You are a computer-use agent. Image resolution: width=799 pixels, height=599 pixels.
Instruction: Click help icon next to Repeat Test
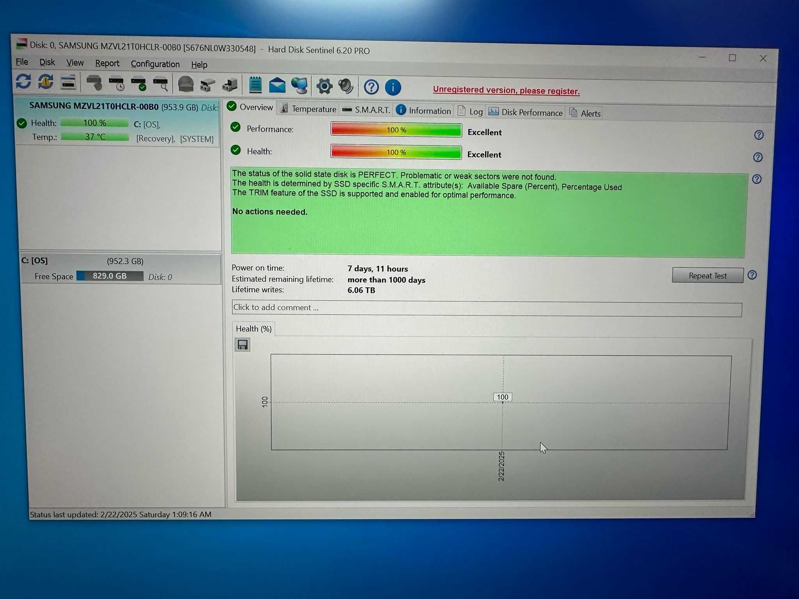[x=752, y=275]
